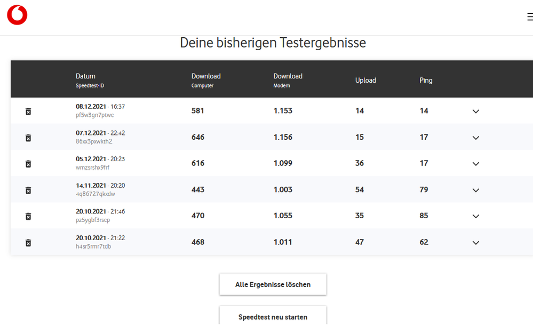
Task: Expand details for the 08.12.2021 test
Action: [475, 112]
